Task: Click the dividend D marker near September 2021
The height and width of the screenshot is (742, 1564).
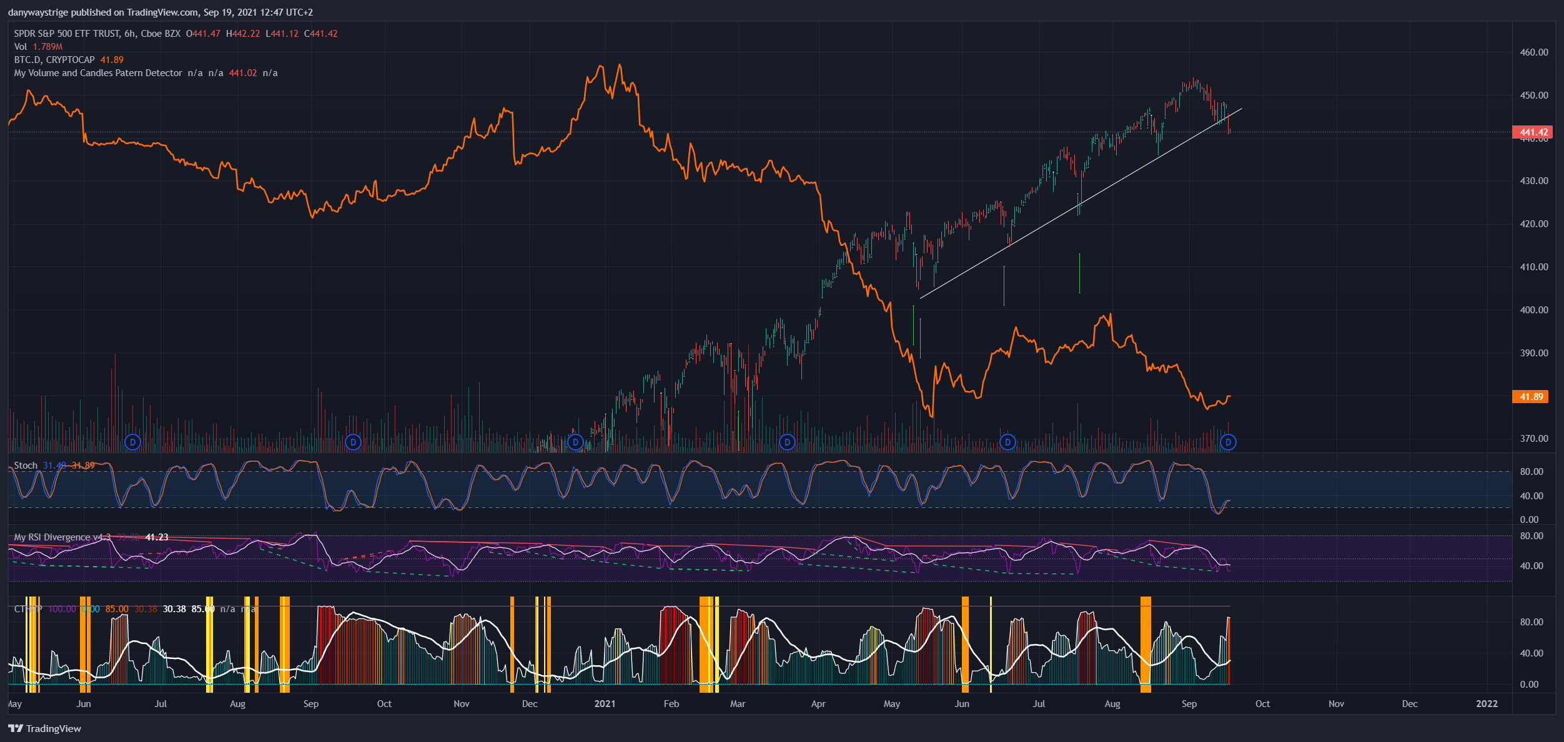Action: [1228, 442]
